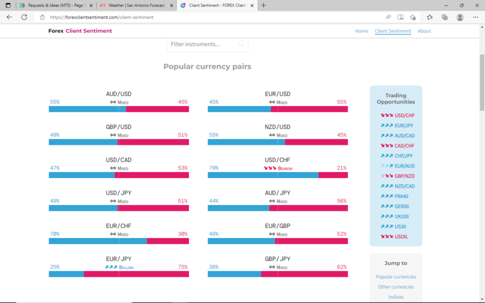Click the Filter instruments search field
The image size is (485, 303).
(203, 44)
